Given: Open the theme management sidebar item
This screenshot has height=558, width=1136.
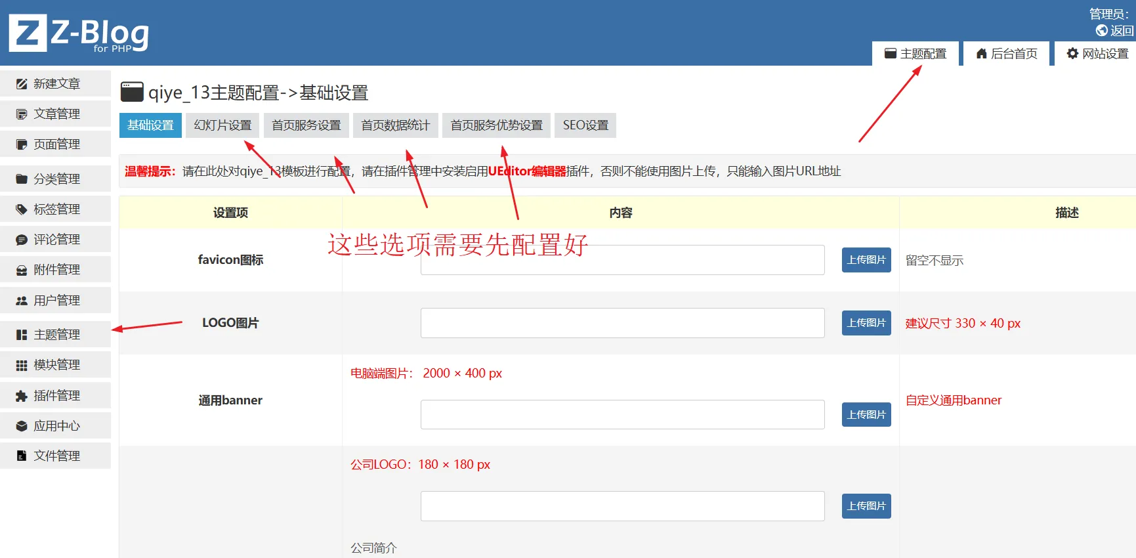Looking at the screenshot, I should click(56, 335).
